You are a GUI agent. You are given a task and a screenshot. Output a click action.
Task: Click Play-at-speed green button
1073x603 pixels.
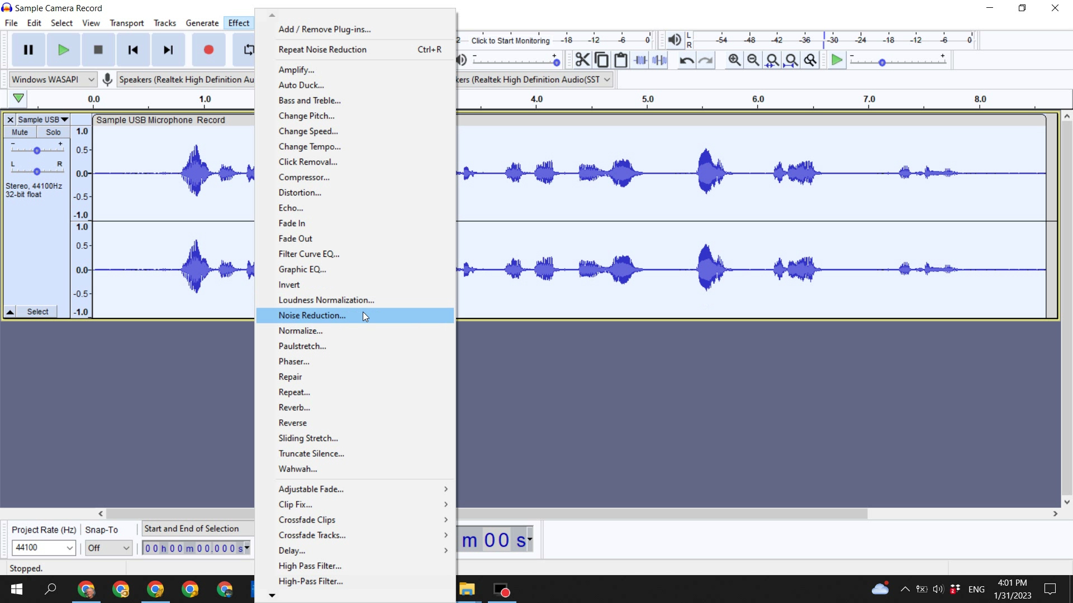pyautogui.click(x=837, y=60)
